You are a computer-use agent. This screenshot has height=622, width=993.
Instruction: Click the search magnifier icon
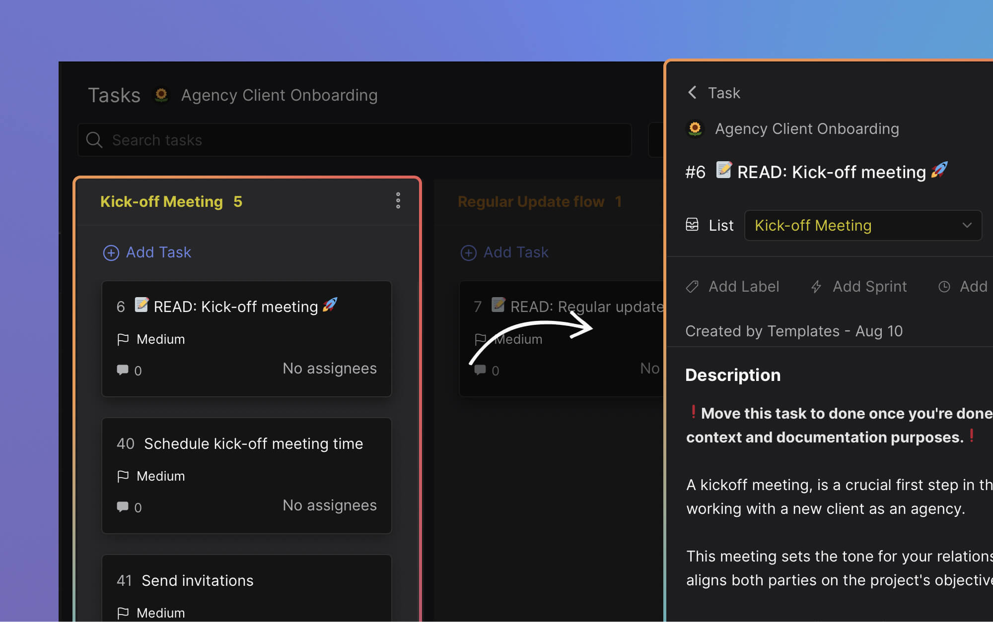coord(94,140)
